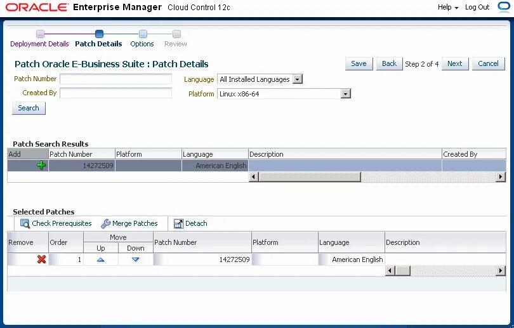This screenshot has width=514, height=328.
Task: Go to the Deployment Details step
Action: pos(39,44)
